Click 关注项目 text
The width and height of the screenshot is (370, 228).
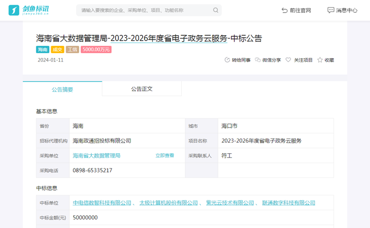coord(303,60)
